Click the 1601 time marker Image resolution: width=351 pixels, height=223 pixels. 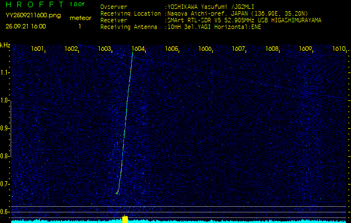coord(37,49)
